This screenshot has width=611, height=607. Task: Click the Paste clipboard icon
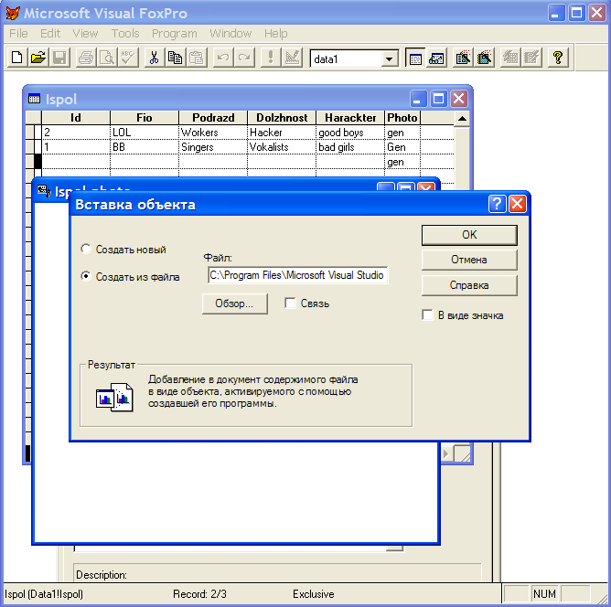[196, 58]
